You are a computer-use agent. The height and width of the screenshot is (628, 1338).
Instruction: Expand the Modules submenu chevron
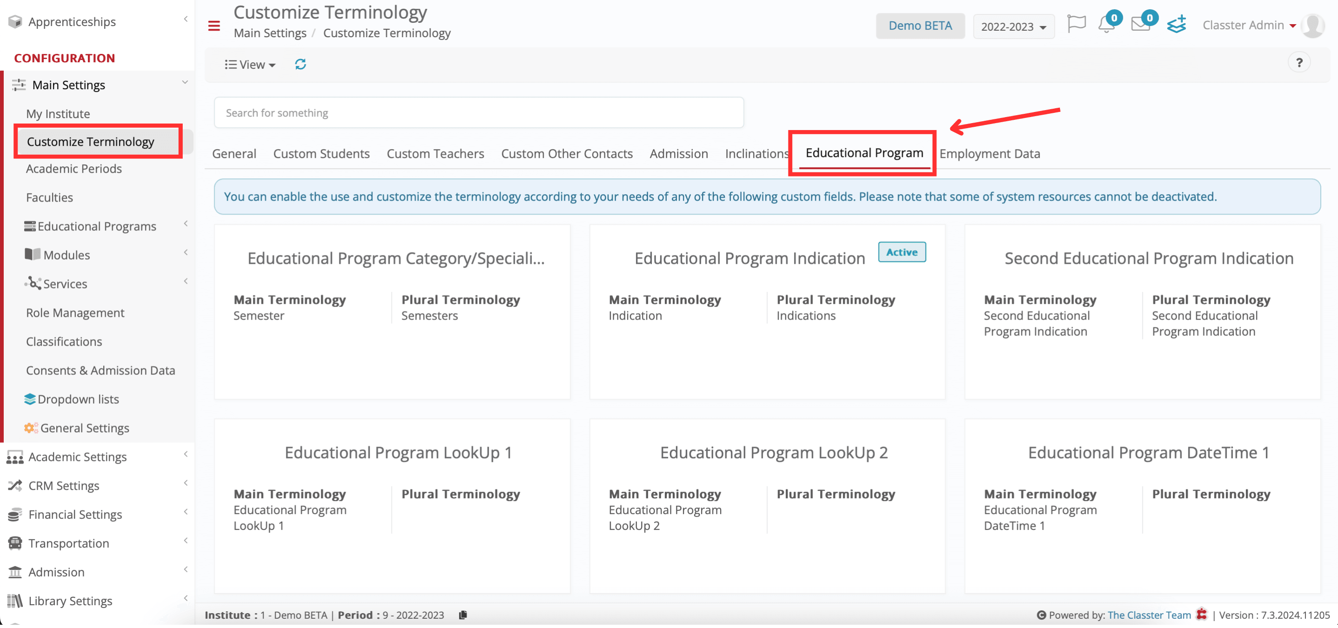click(185, 252)
